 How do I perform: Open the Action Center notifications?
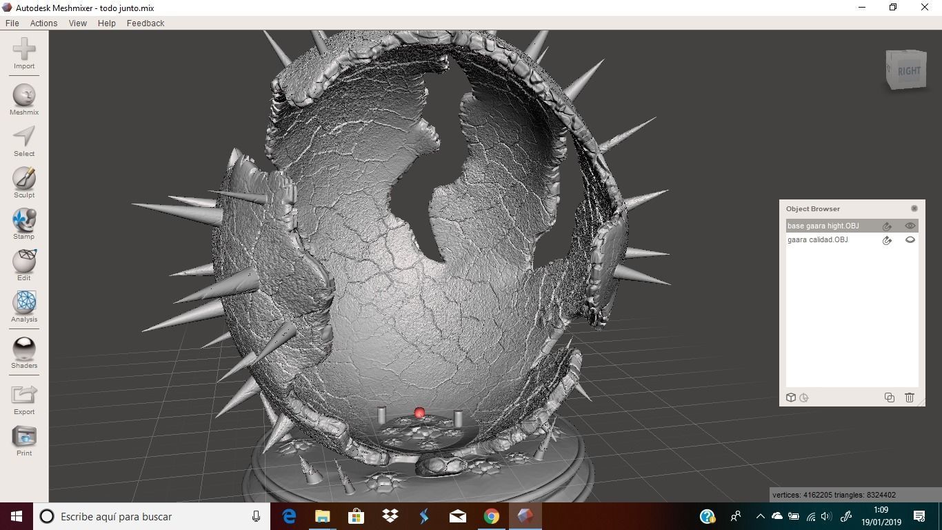tap(919, 516)
